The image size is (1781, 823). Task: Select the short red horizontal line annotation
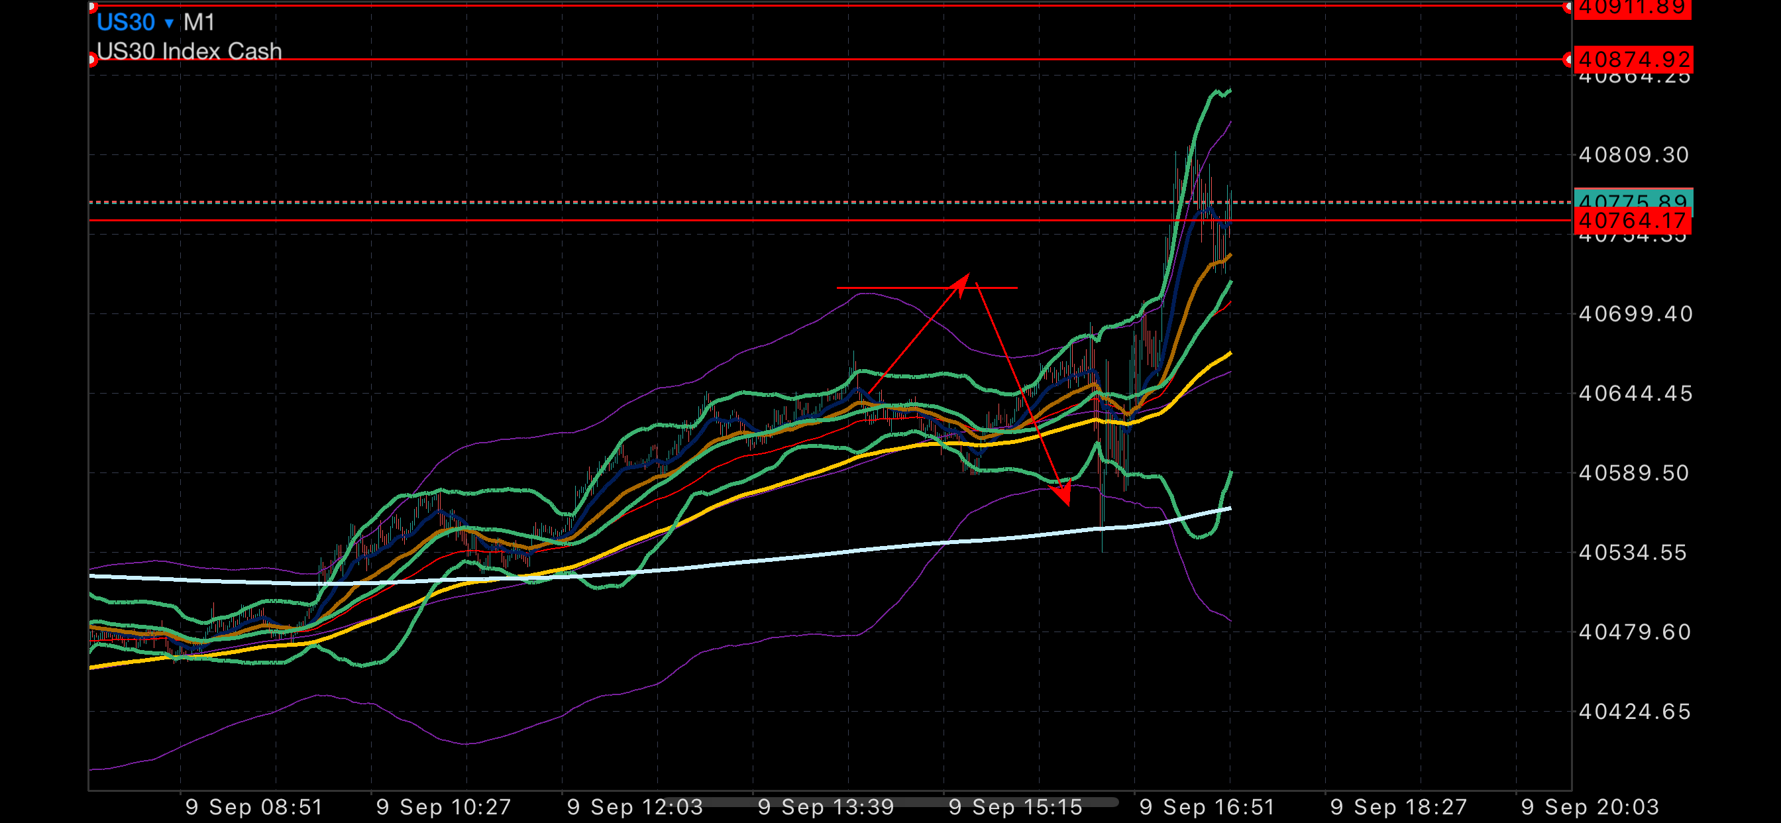[885, 287]
